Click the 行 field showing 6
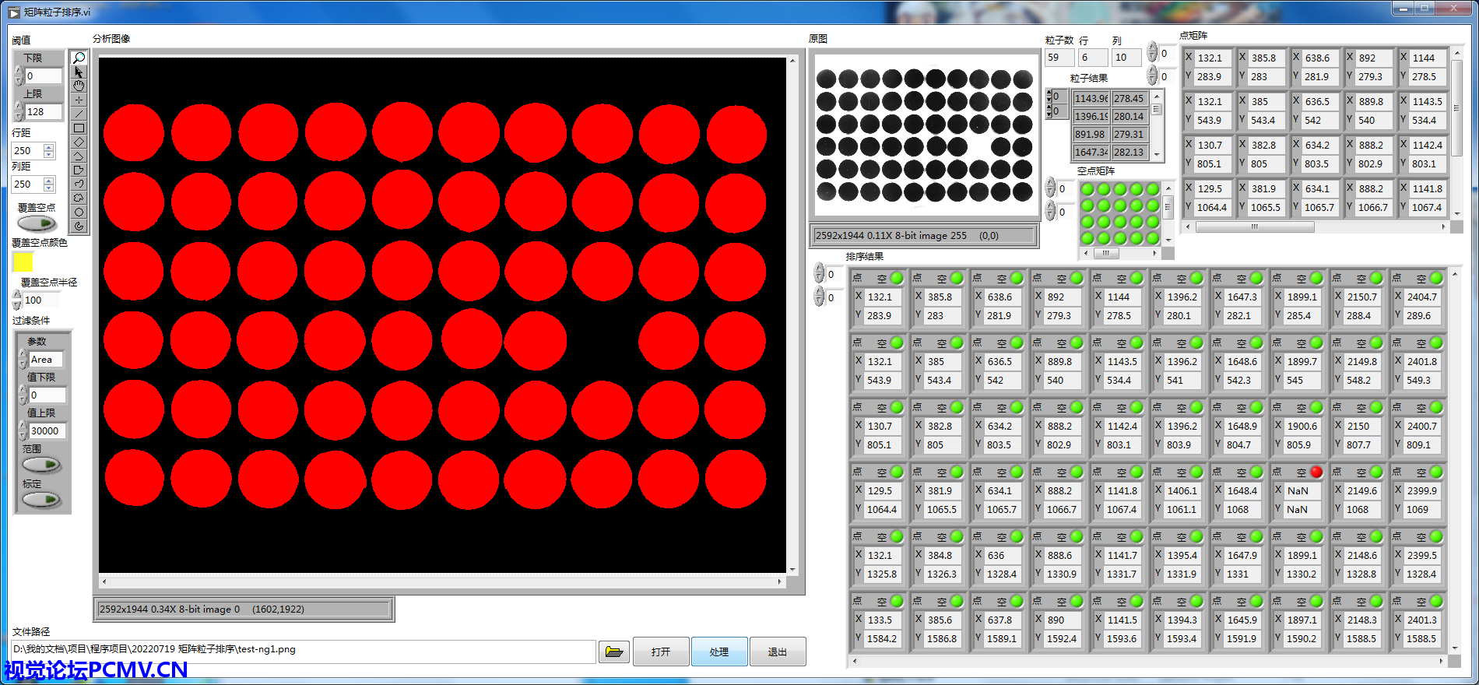The width and height of the screenshot is (1479, 685). [1094, 58]
